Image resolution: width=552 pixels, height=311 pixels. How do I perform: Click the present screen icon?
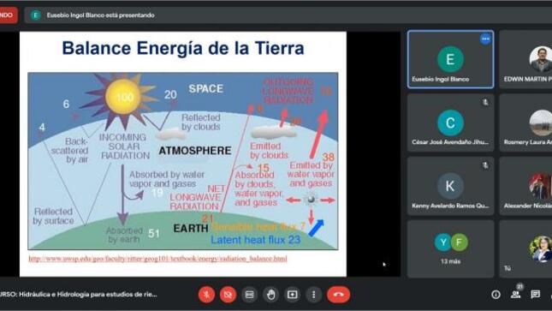(x=292, y=295)
